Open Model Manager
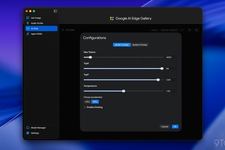 [42, 127]
